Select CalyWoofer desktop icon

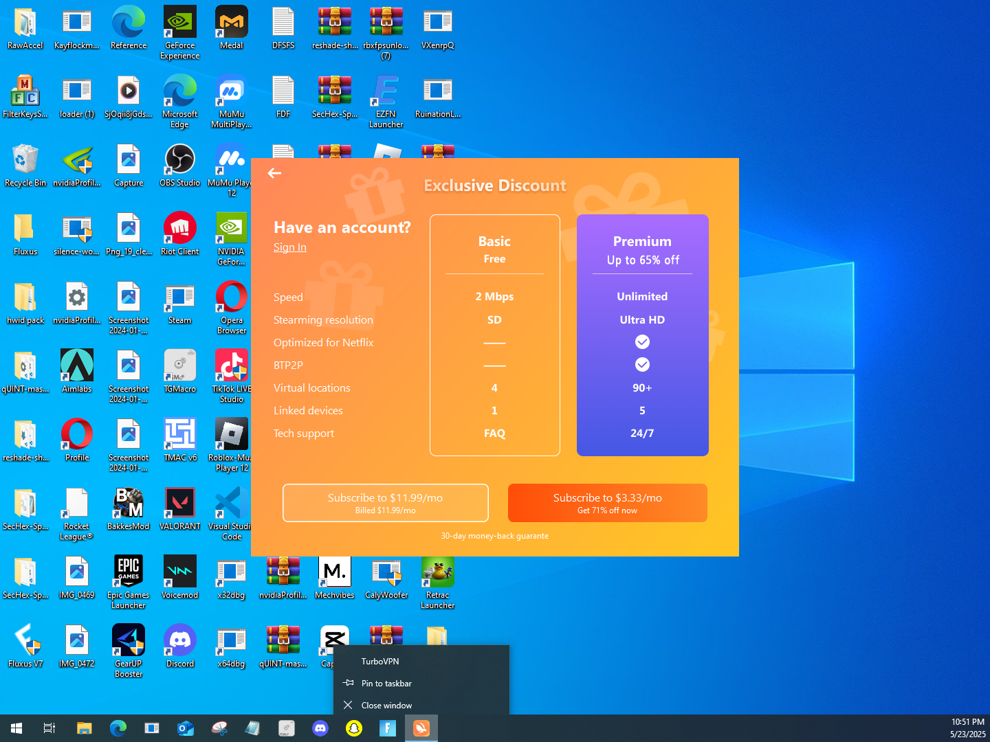pos(386,578)
